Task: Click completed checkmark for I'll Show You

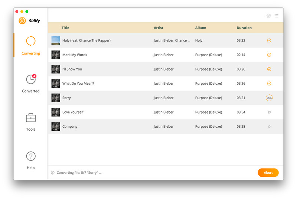Action: (x=269, y=69)
